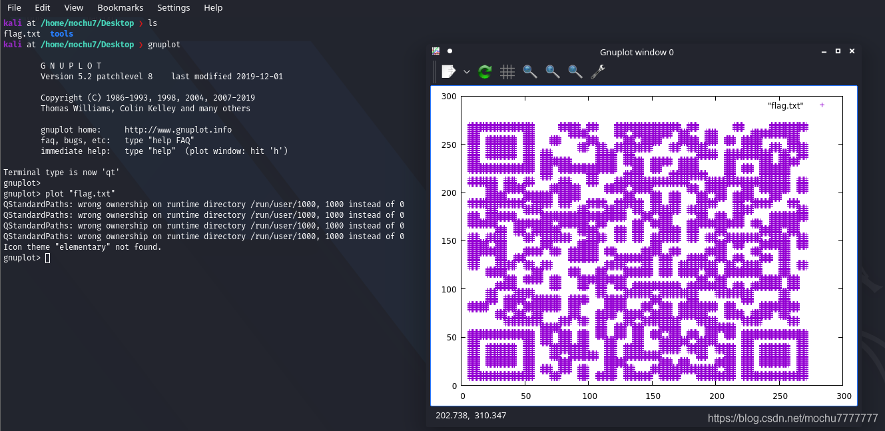
Task: Click the third magnifier zoom icon
Action: [x=575, y=71]
